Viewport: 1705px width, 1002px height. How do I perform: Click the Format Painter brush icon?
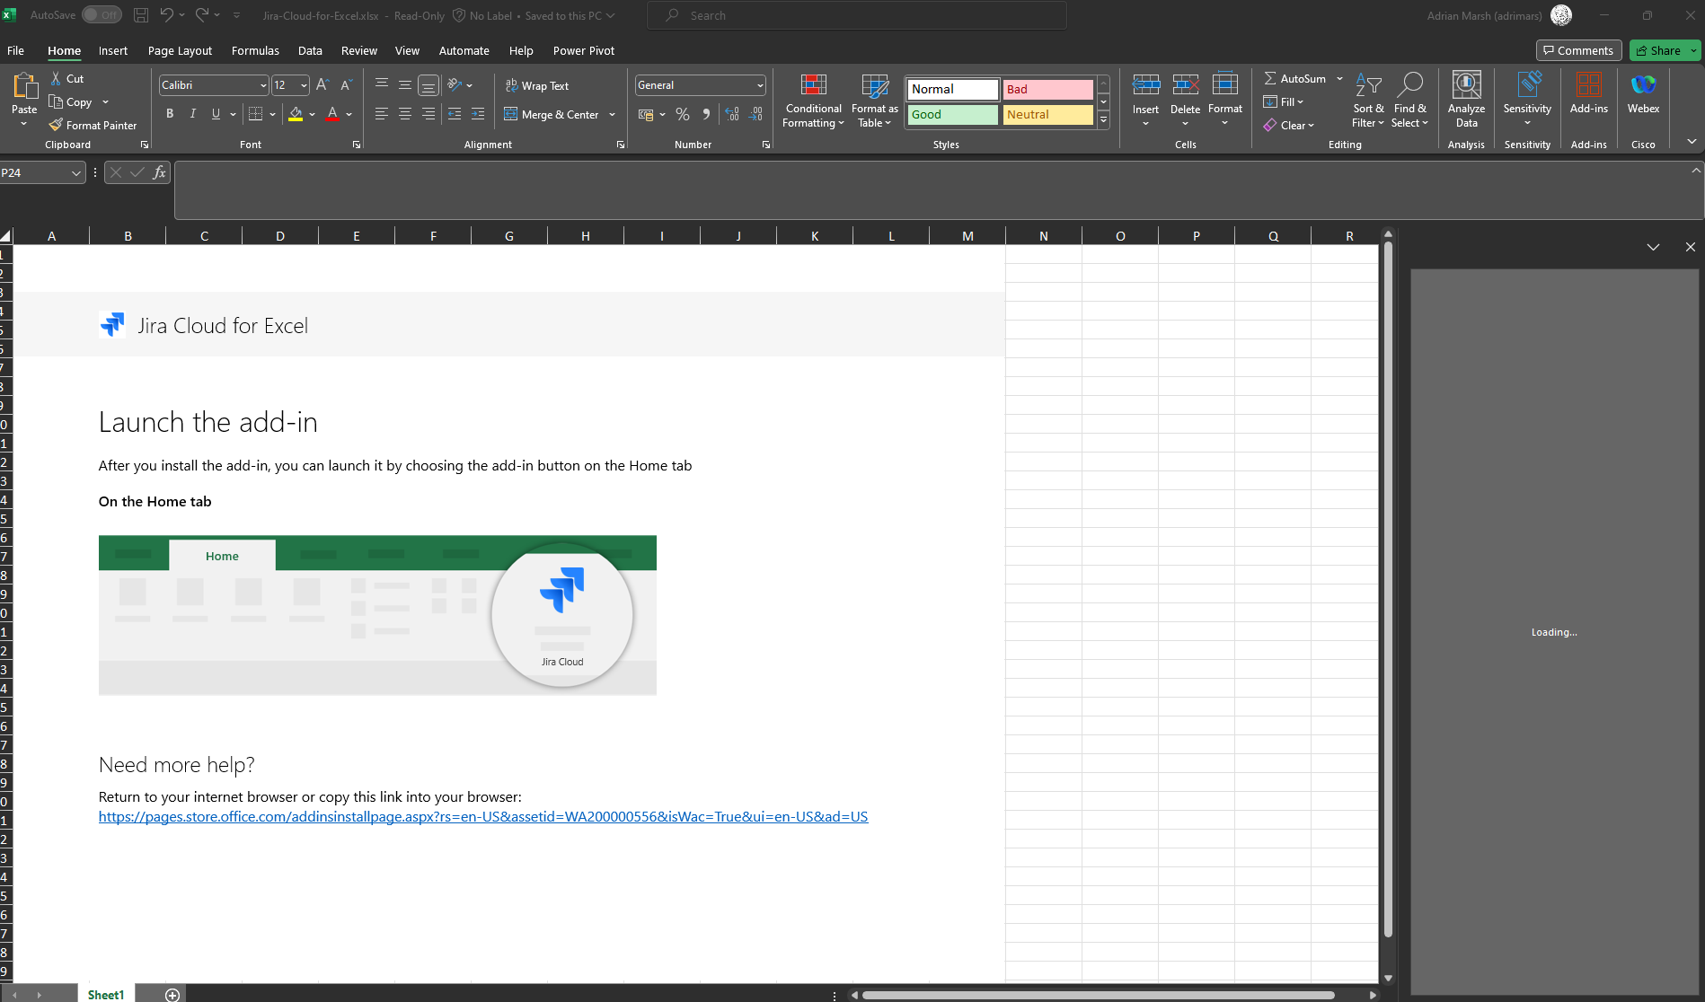(x=56, y=125)
